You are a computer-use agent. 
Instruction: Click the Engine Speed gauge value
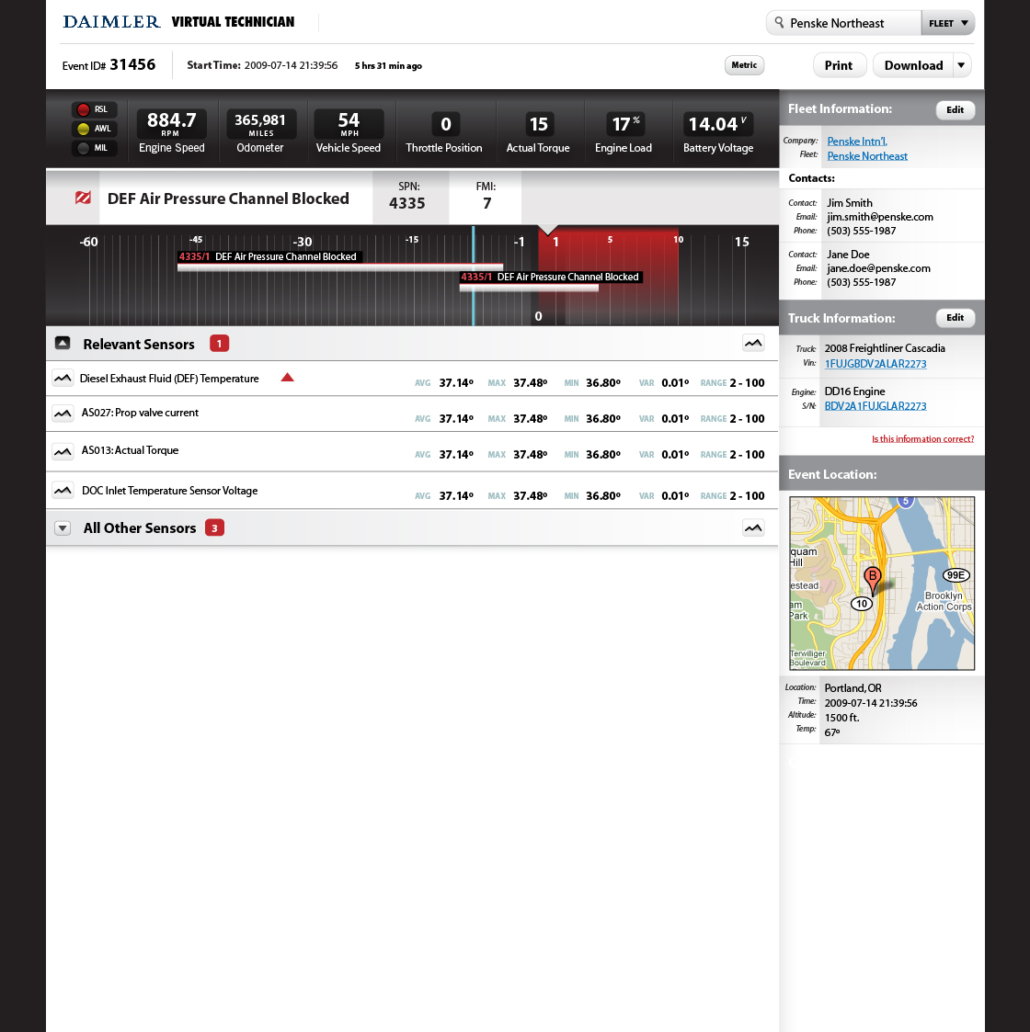pyautogui.click(x=171, y=123)
